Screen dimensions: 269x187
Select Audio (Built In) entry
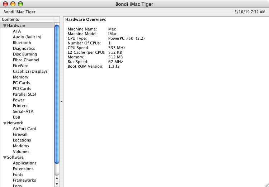pos(27,37)
